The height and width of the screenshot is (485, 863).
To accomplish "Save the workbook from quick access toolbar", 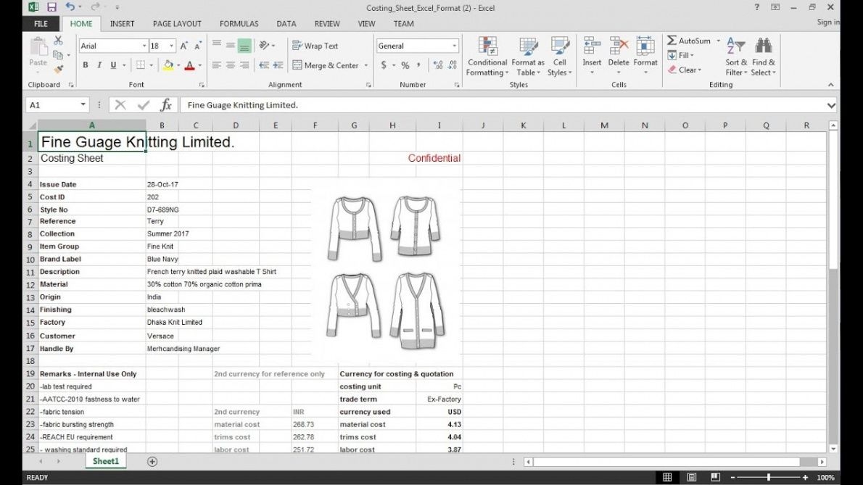I will 51,7.
